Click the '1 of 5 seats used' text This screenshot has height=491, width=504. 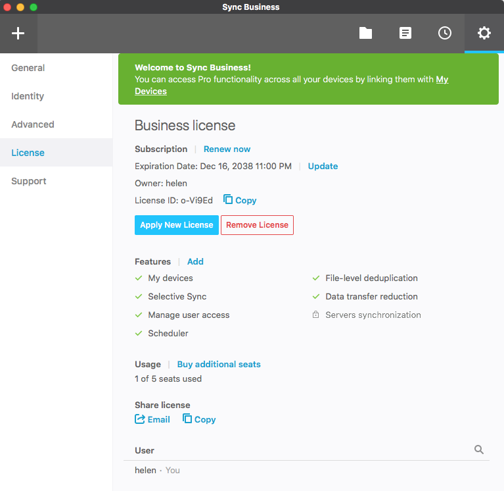[168, 378]
